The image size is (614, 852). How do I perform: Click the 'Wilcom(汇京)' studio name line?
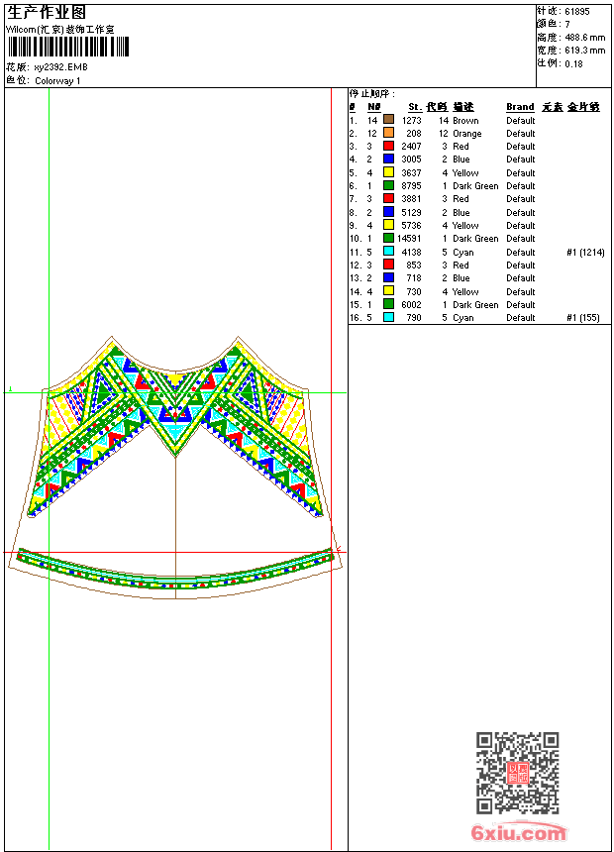59,30
